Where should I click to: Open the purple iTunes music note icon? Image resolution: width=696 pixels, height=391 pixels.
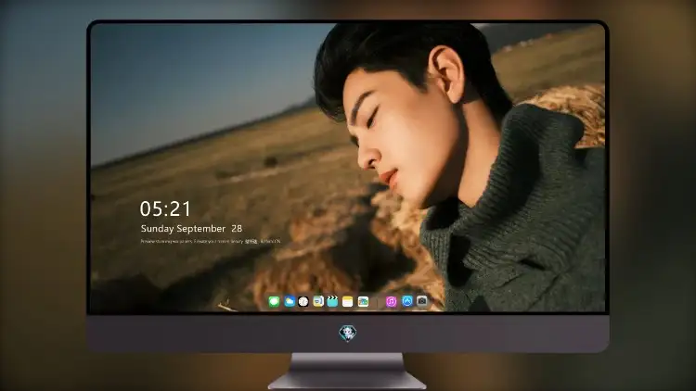[391, 302]
